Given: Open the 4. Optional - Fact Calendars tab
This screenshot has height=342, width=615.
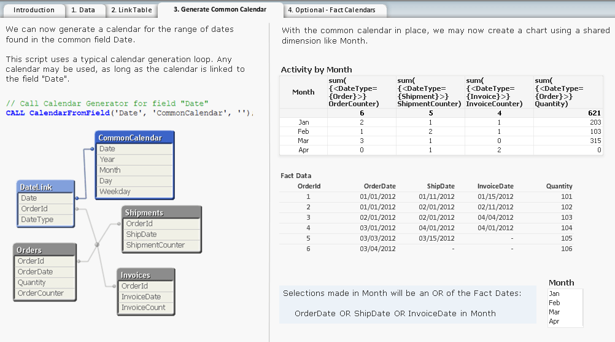Looking at the screenshot, I should coord(332,10).
